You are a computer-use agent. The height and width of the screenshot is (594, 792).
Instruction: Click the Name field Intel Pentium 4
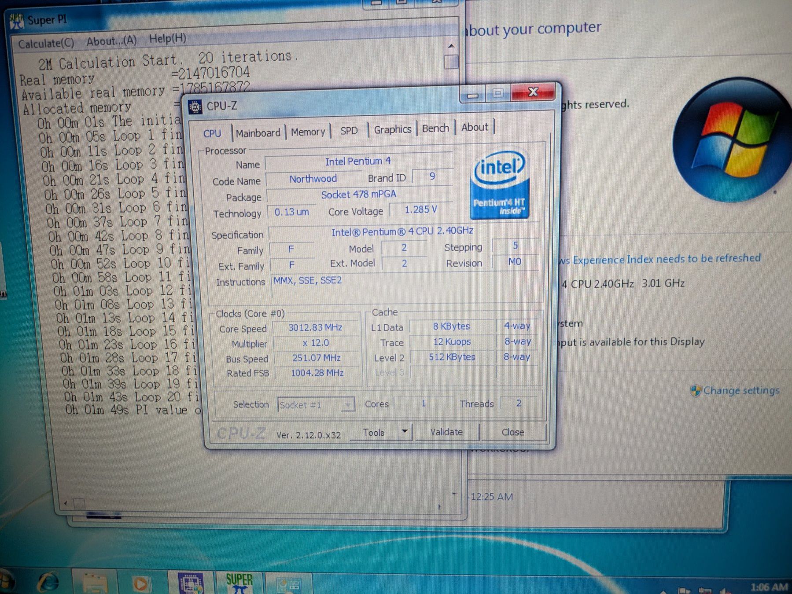pyautogui.click(x=358, y=161)
